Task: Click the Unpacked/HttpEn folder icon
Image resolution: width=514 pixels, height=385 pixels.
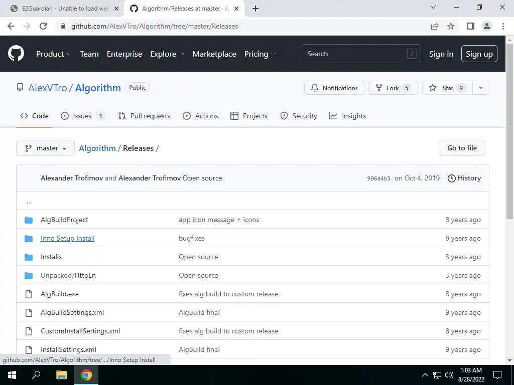Action: (29, 276)
